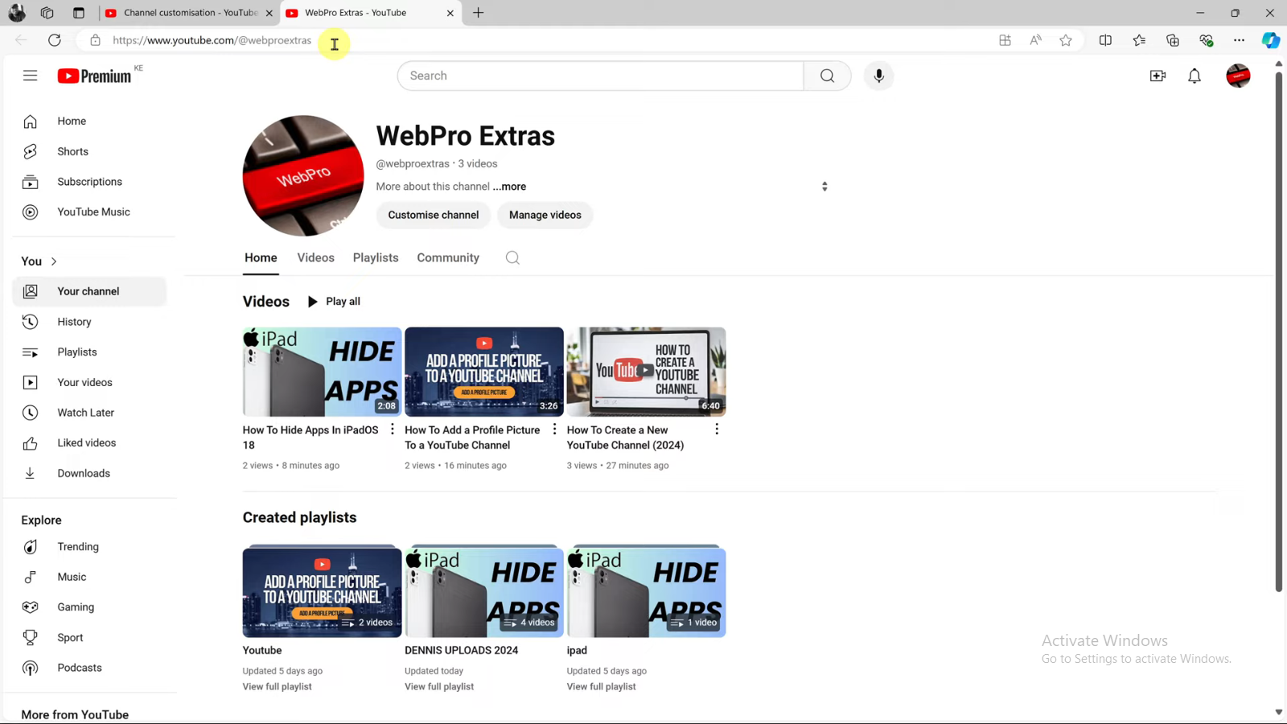
Task: View full playlist for DENNIS UPLOADS 2024
Action: [439, 687]
